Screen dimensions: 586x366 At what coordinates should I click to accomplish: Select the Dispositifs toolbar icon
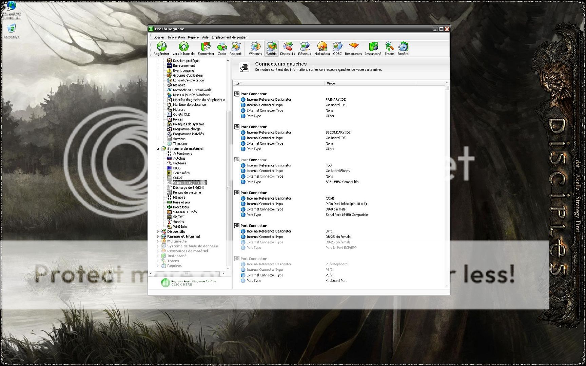(287, 48)
